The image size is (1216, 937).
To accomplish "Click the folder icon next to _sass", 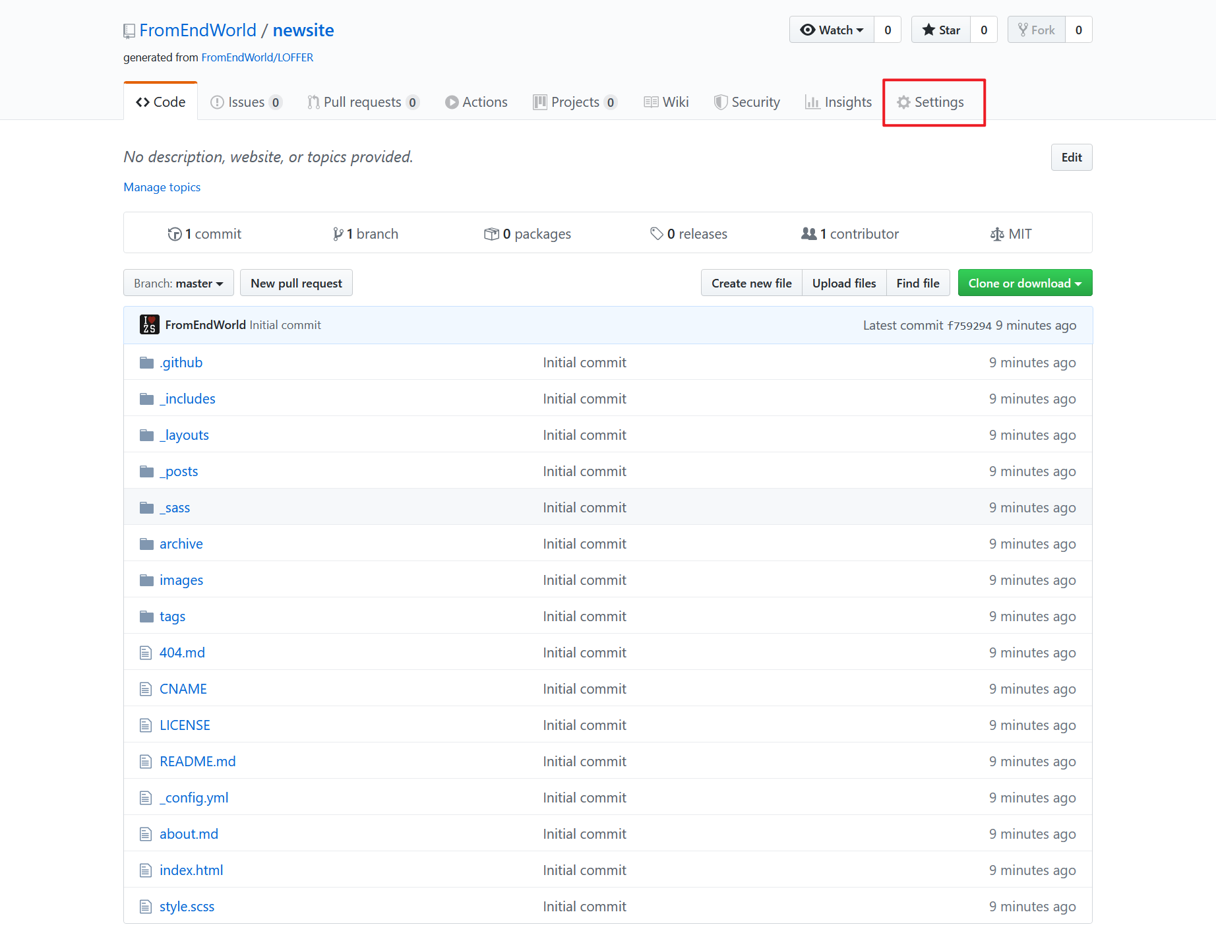I will (x=146, y=508).
